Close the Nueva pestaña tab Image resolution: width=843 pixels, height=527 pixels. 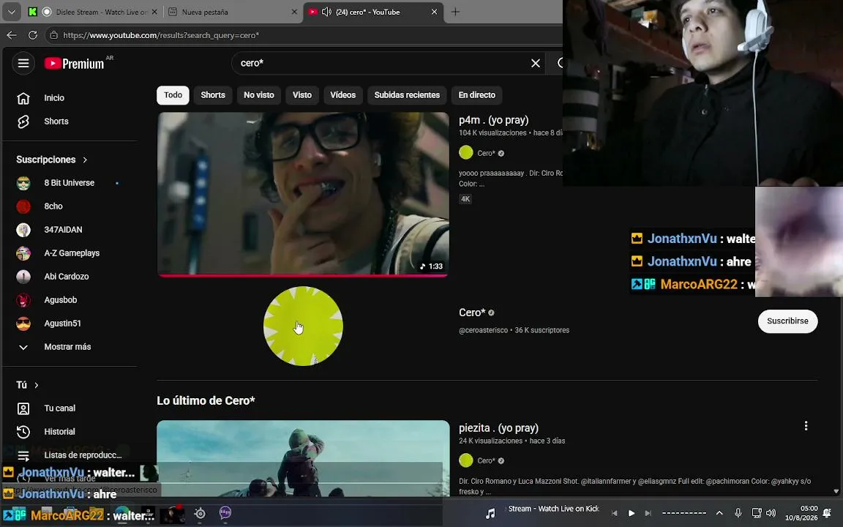coord(294,12)
